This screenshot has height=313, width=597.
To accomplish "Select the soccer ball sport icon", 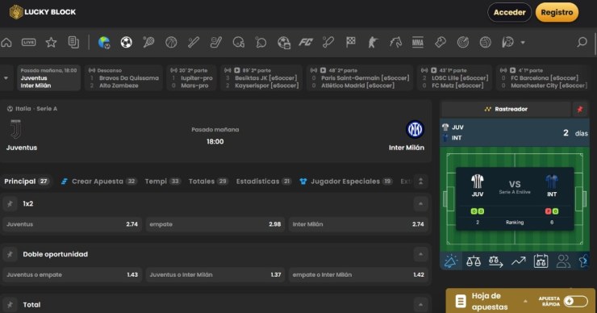I will [127, 42].
